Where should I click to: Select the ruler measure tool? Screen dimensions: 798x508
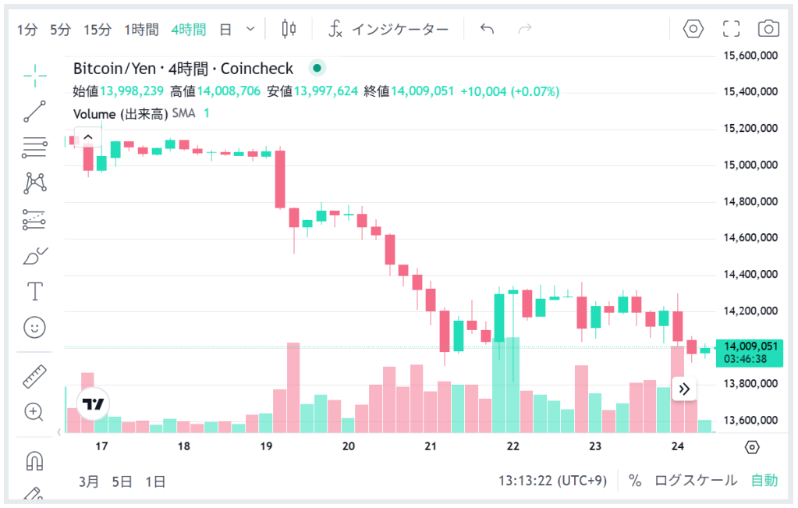tap(35, 377)
